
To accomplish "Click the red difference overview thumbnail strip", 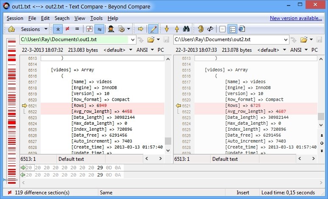I will pyautogui.click(x=12, y=111).
